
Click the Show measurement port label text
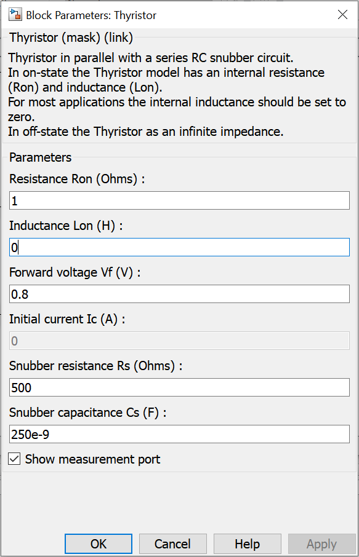[x=92, y=459]
